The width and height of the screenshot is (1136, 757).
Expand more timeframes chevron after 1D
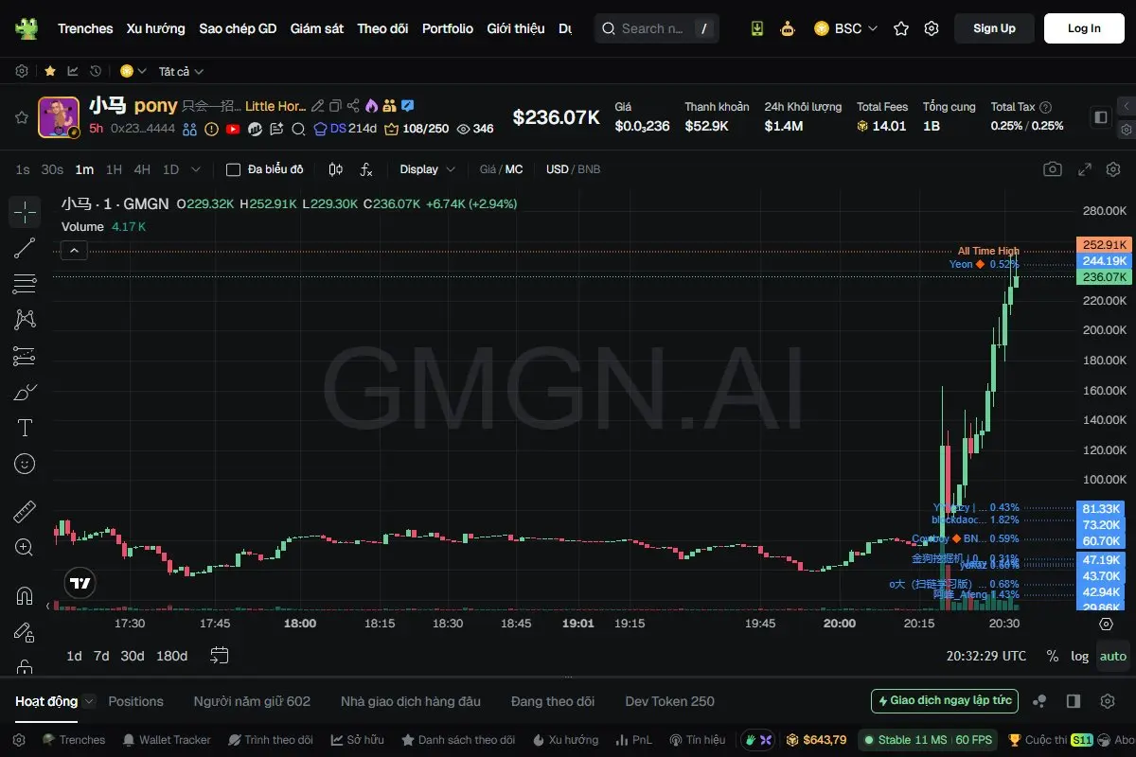[196, 169]
